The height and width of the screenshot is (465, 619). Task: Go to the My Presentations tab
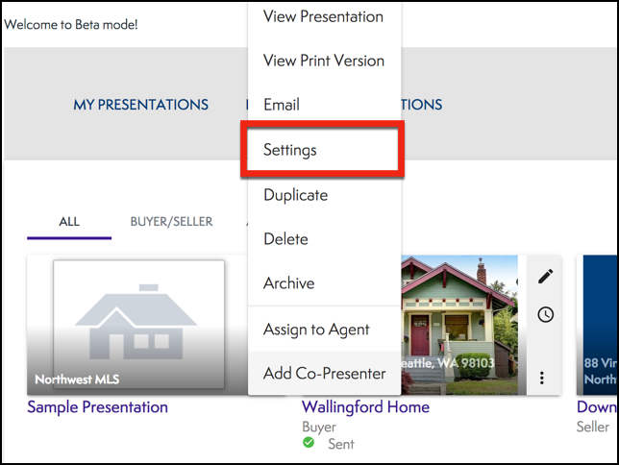point(140,105)
